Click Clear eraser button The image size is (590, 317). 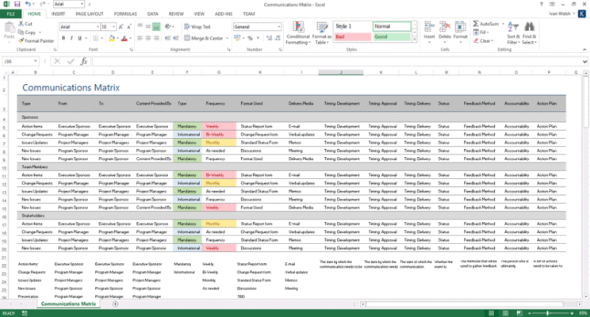click(482, 40)
